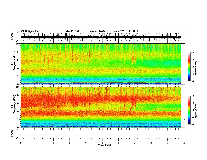Click the ch.1 spectrogram panel
Viewport: 207px width, 160px height.
(x=101, y=64)
